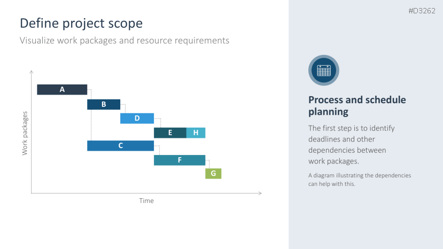Select the bar labeled H
The width and height of the screenshot is (443, 249).
point(196,133)
